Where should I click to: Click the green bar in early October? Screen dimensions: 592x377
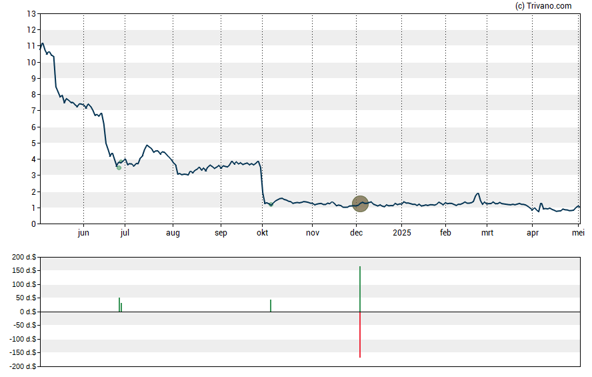(x=271, y=306)
